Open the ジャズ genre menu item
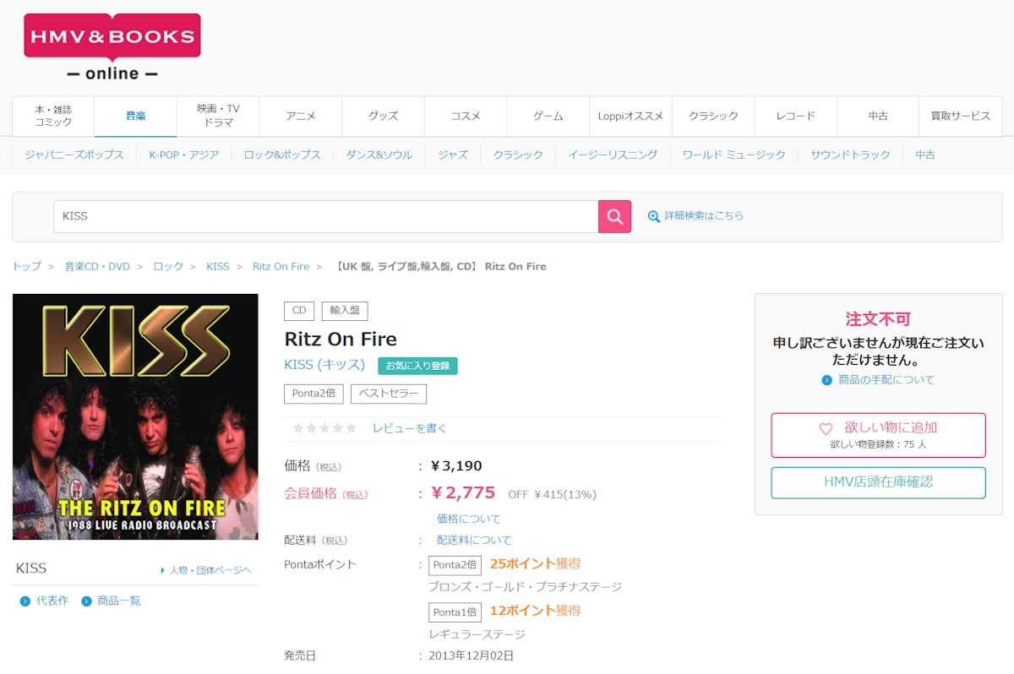1014x674 pixels. (453, 155)
